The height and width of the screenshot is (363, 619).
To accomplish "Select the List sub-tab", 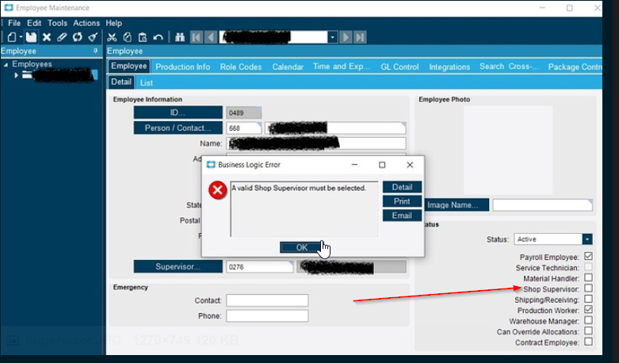I will tap(146, 82).
